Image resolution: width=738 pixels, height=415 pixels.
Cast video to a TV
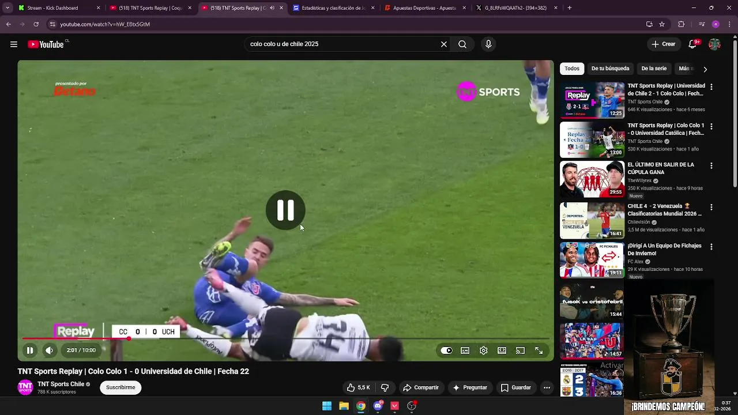[x=521, y=350]
